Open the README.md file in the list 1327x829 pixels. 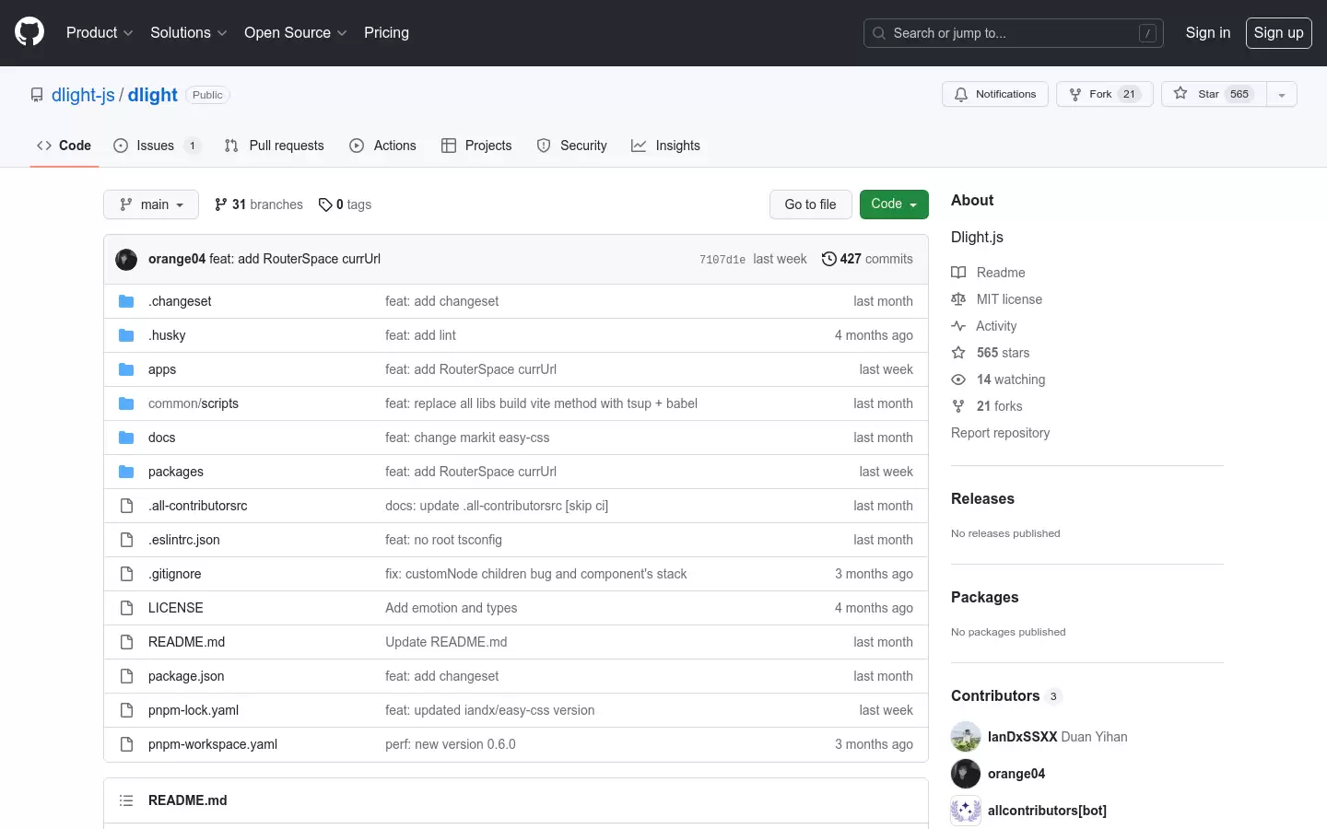tap(187, 642)
